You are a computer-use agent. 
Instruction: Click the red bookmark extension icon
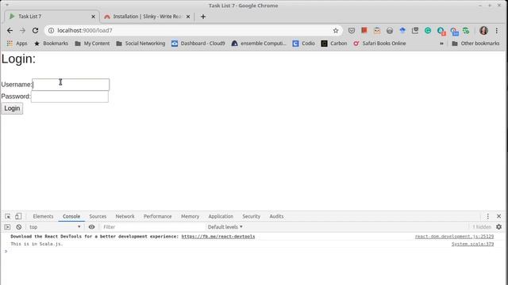[364, 30]
